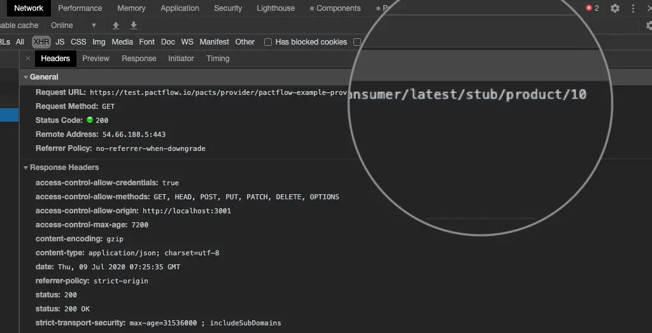Show only WS requests filter
The width and height of the screenshot is (652, 333).
(187, 42)
